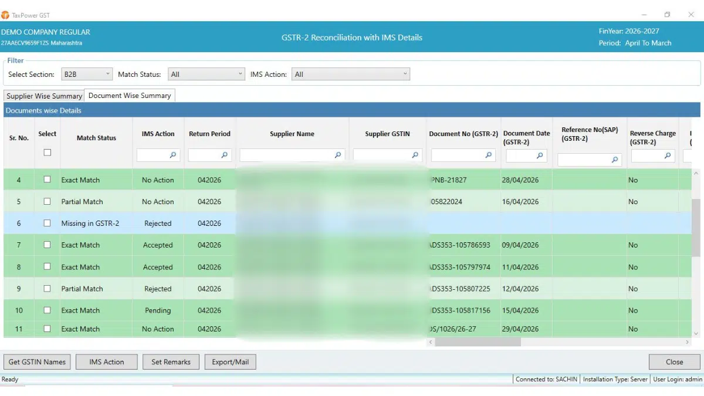Click document date 15/04/2026
The width and height of the screenshot is (704, 396).
click(520, 310)
